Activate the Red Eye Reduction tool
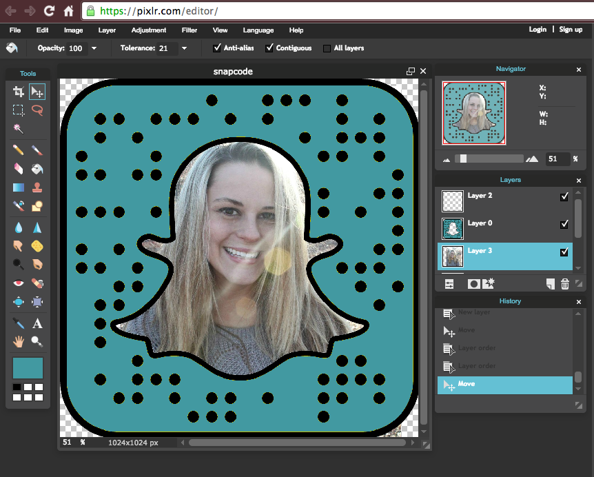 (x=18, y=283)
